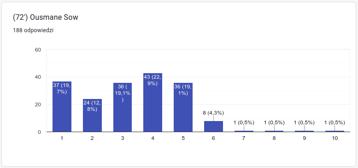Click the rating 3 bar with 36 votes
358x168 pixels.
(123, 107)
